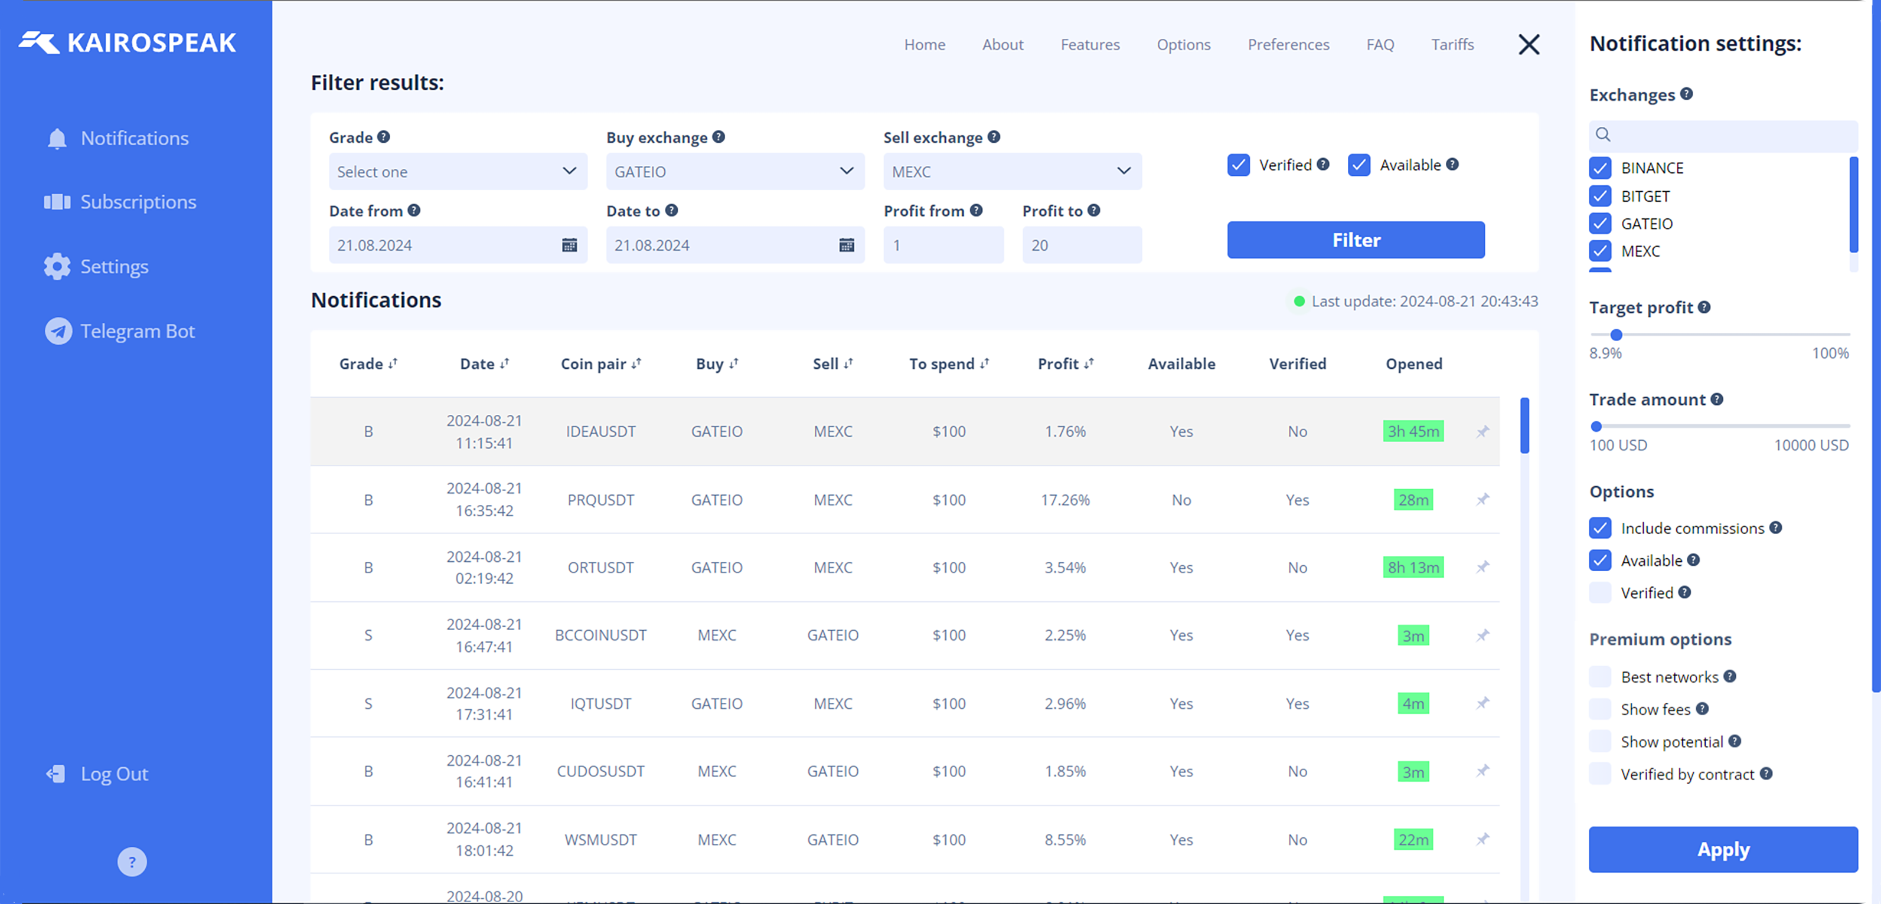Viewport: 1881px width, 904px height.
Task: Click the Target profit slider handle
Action: (x=1616, y=335)
